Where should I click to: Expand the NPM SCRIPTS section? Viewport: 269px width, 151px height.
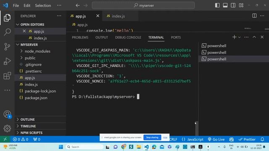(40, 133)
